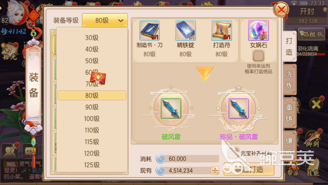Switch to the 洗炼 side tab

click(x=289, y=80)
